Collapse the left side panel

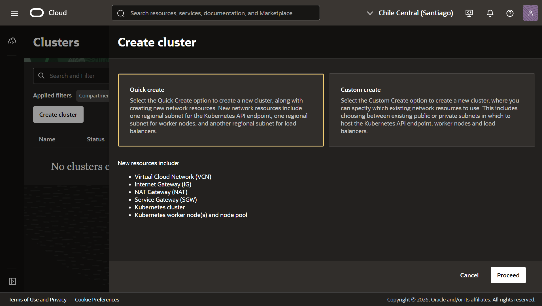(12, 281)
